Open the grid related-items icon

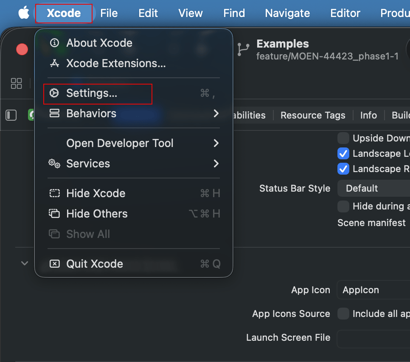point(16,84)
